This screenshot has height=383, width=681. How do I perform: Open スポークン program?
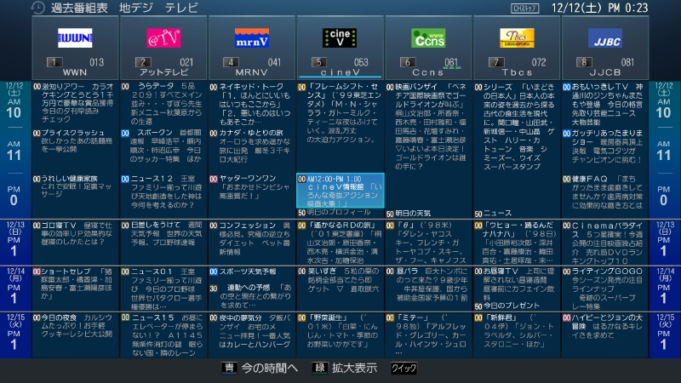(162, 146)
